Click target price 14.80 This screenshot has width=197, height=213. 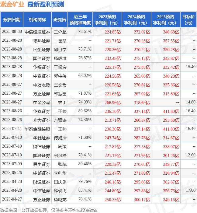point(191,102)
